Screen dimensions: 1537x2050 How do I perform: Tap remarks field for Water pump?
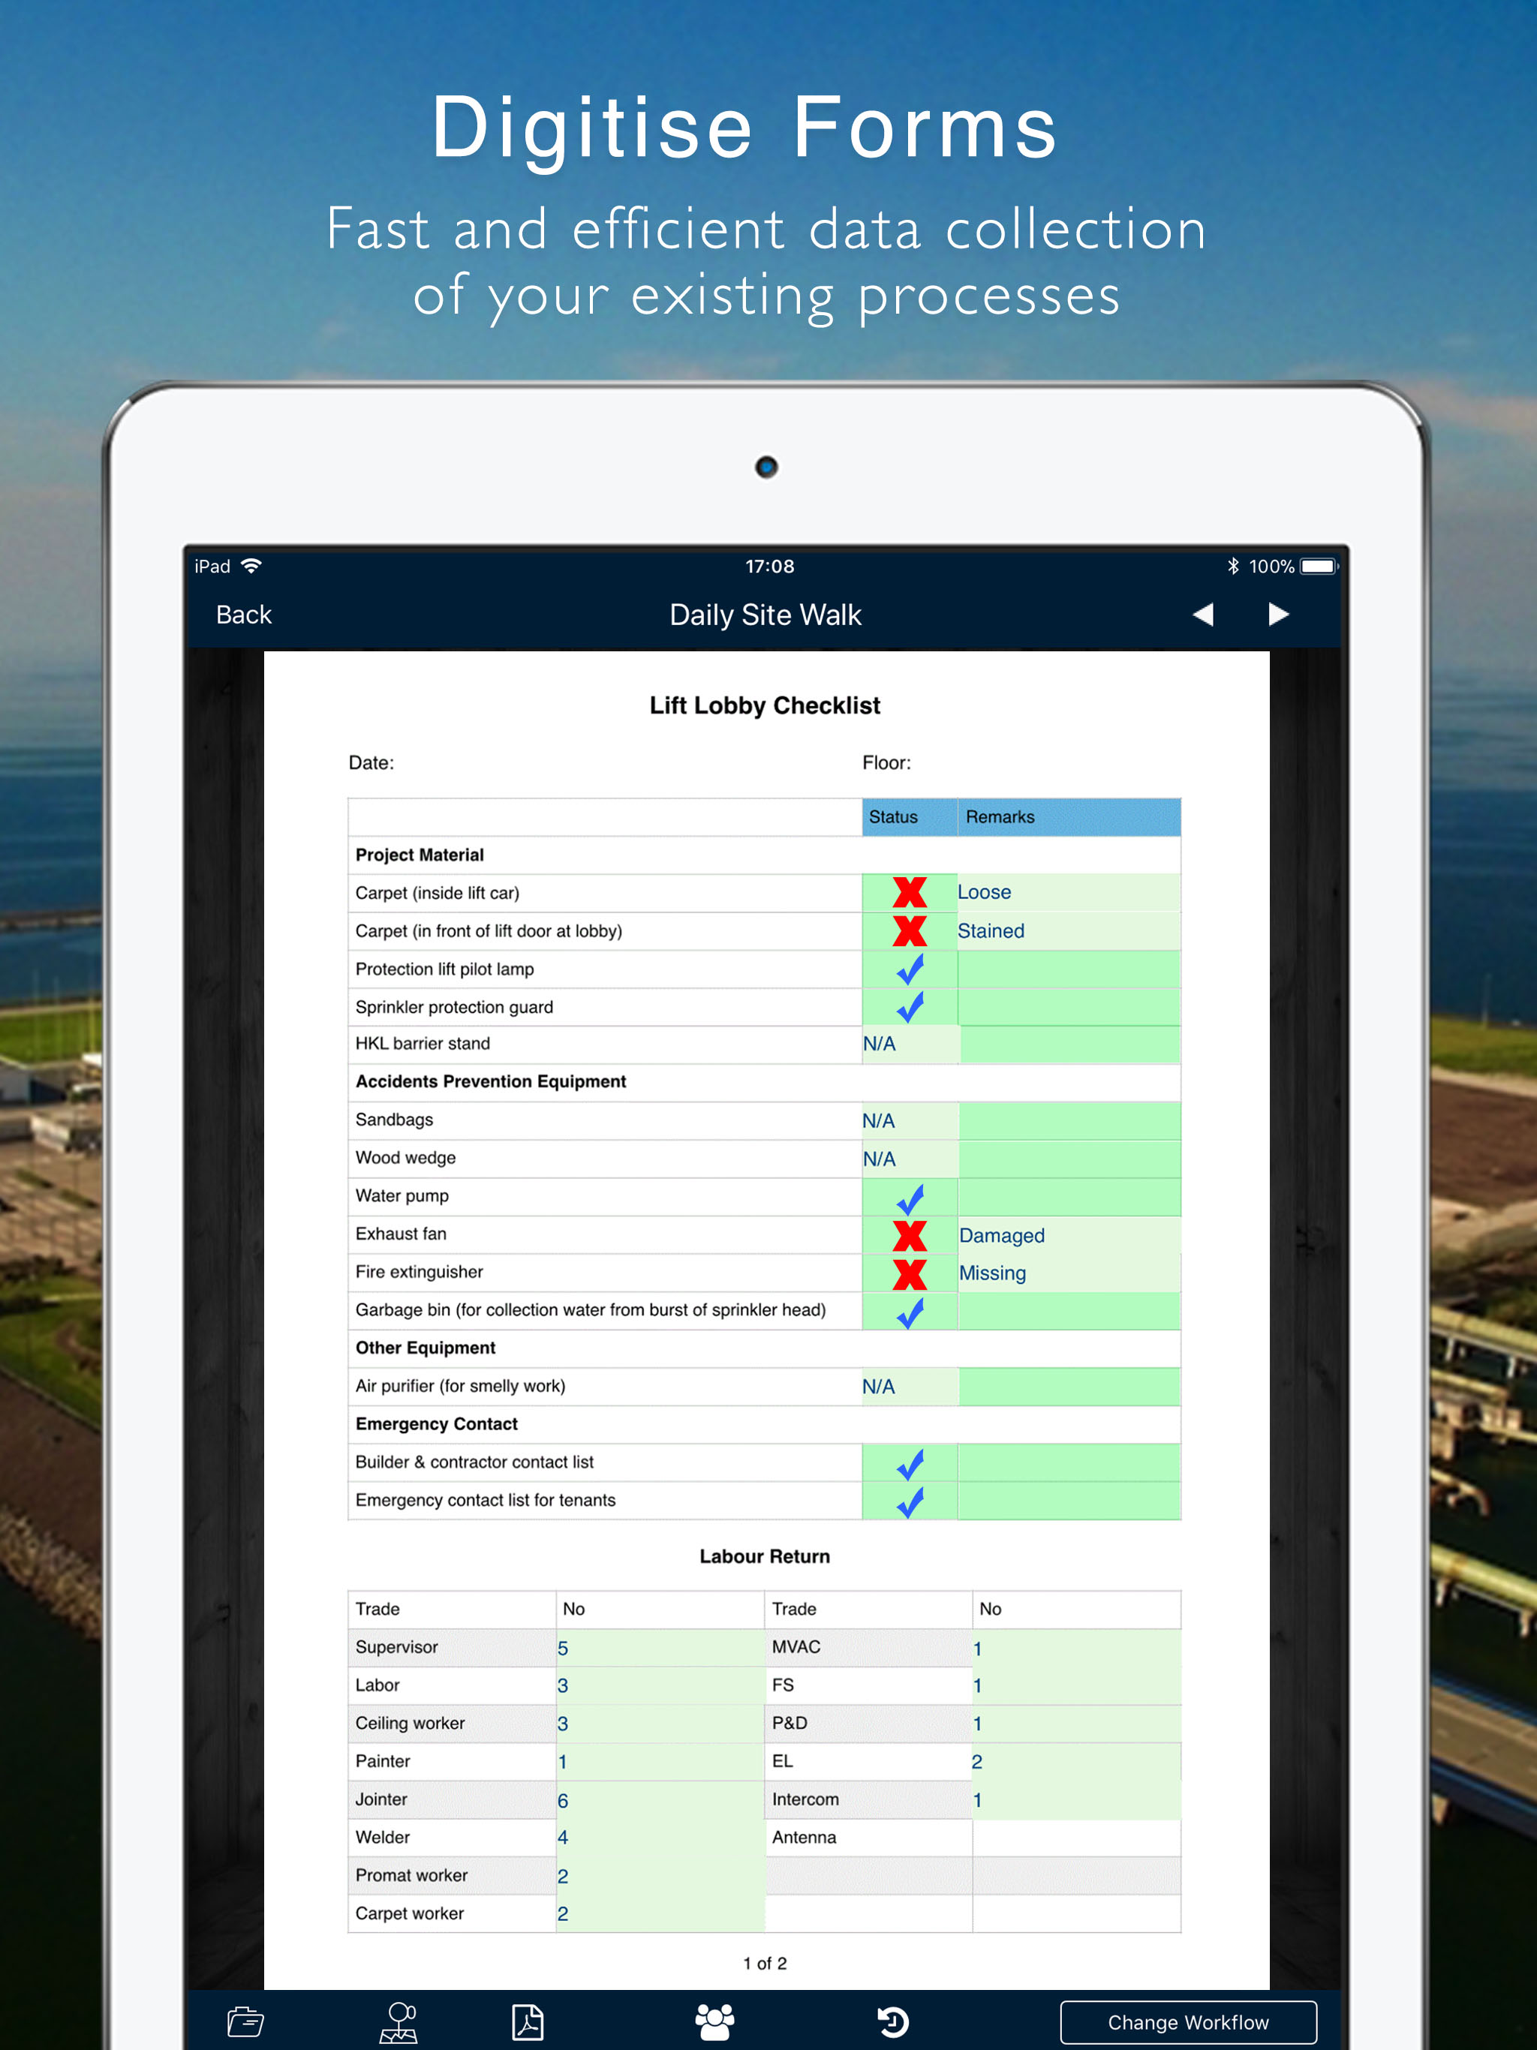click(x=1069, y=1198)
